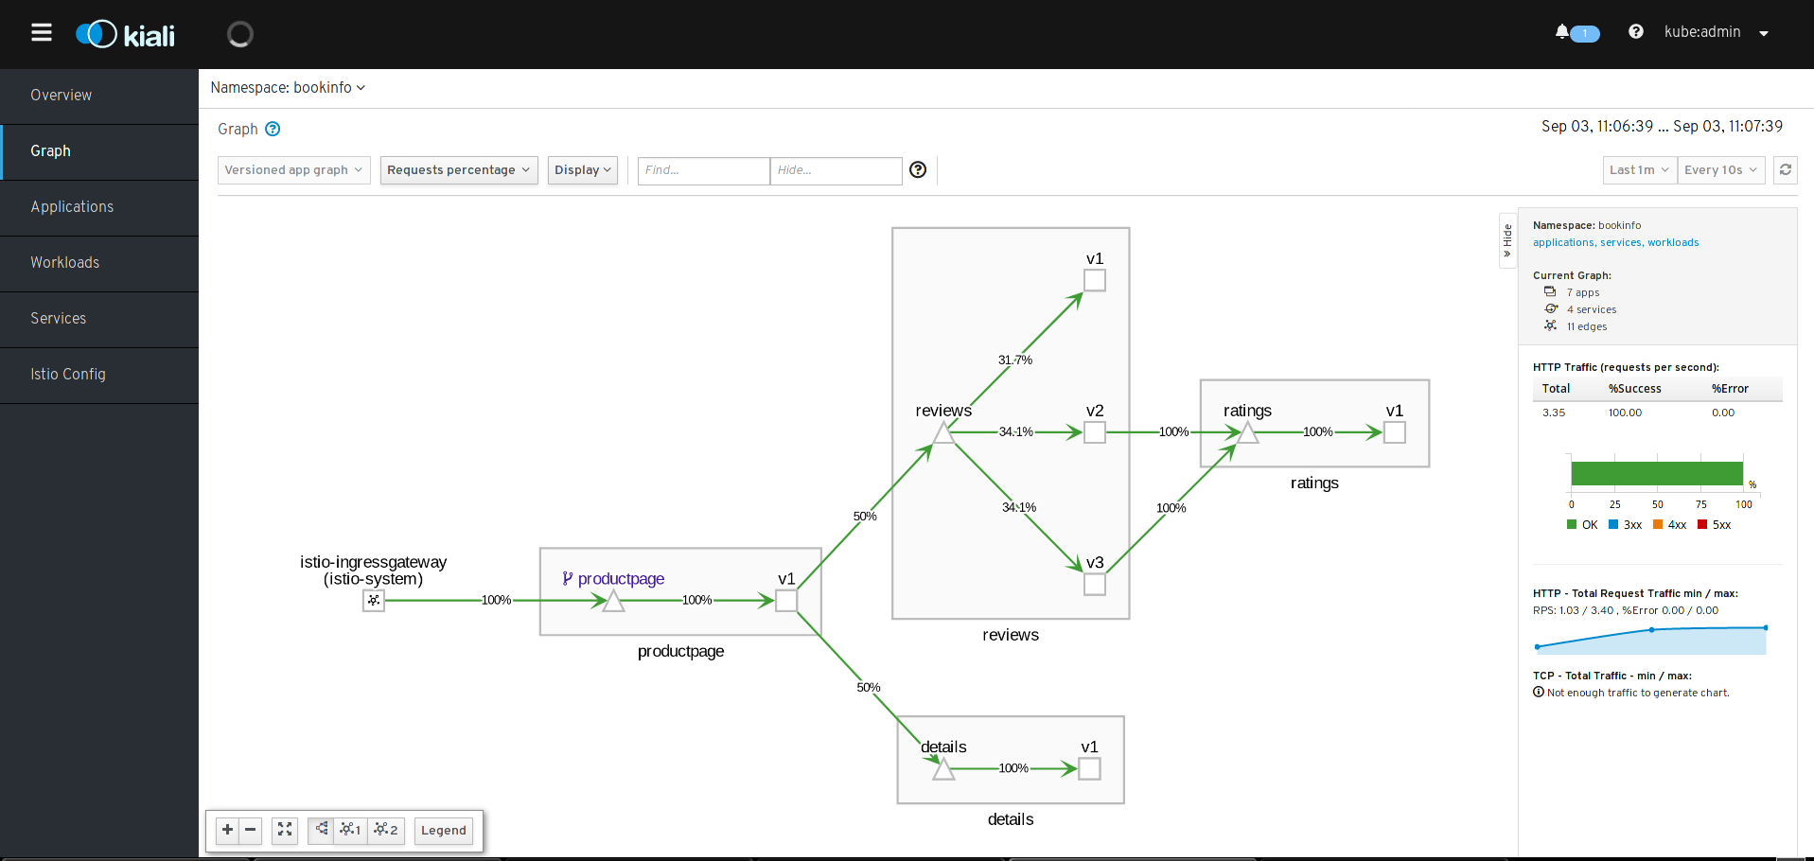The image size is (1814, 861).
Task: Open the help question mark menu
Action: coord(1635,32)
